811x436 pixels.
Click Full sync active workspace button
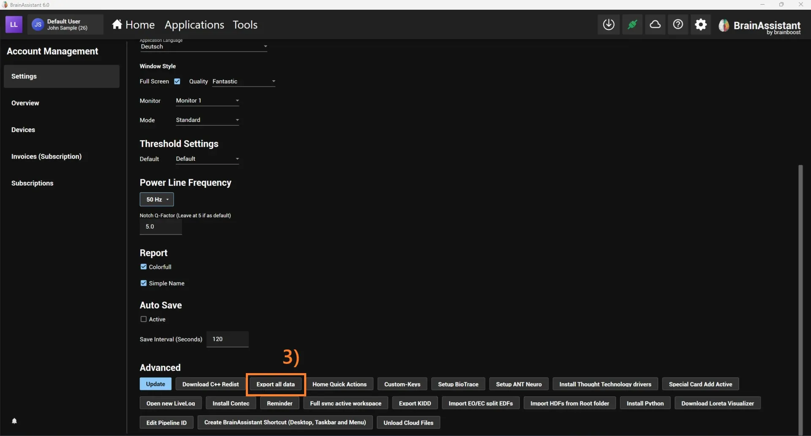click(x=346, y=403)
